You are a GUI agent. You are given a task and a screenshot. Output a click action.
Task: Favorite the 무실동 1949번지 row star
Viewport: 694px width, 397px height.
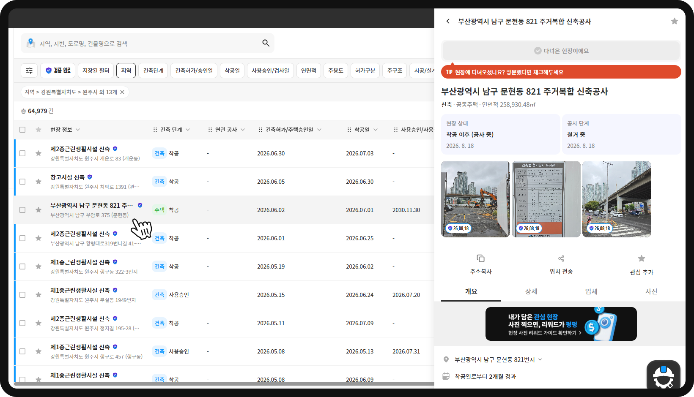tap(38, 295)
